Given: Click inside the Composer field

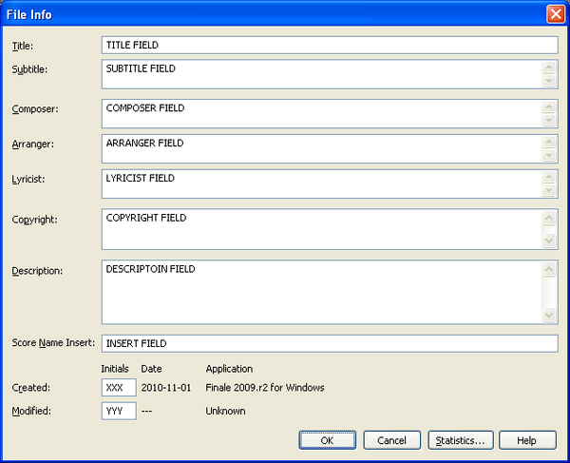Looking at the screenshot, I should click(321, 113).
